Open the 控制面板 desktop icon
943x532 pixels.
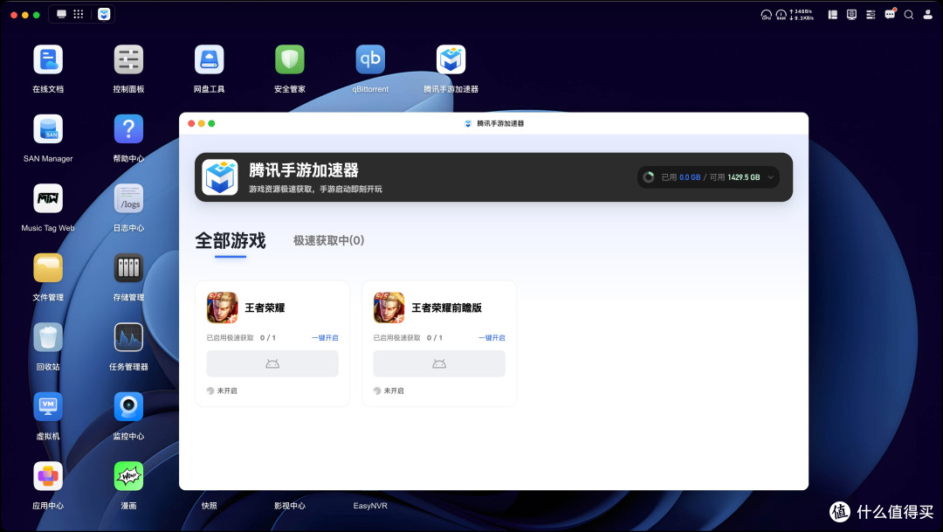coord(128,59)
